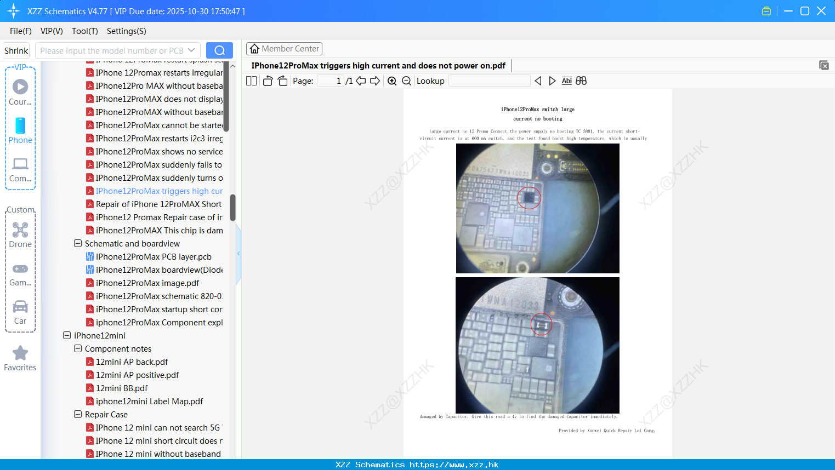Find previous lookup match triangle
This screenshot has width=835, height=470.
pos(538,81)
